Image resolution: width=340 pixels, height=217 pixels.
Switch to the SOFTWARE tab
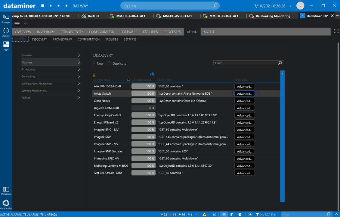click(129, 32)
